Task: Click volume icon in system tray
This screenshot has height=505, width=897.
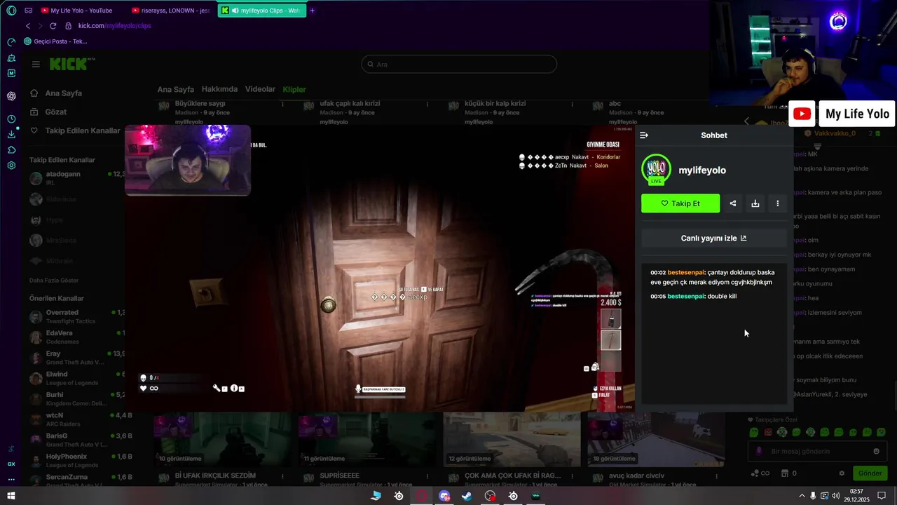Action: pyautogui.click(x=835, y=496)
